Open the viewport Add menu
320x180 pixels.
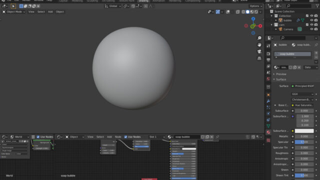coord(50,12)
